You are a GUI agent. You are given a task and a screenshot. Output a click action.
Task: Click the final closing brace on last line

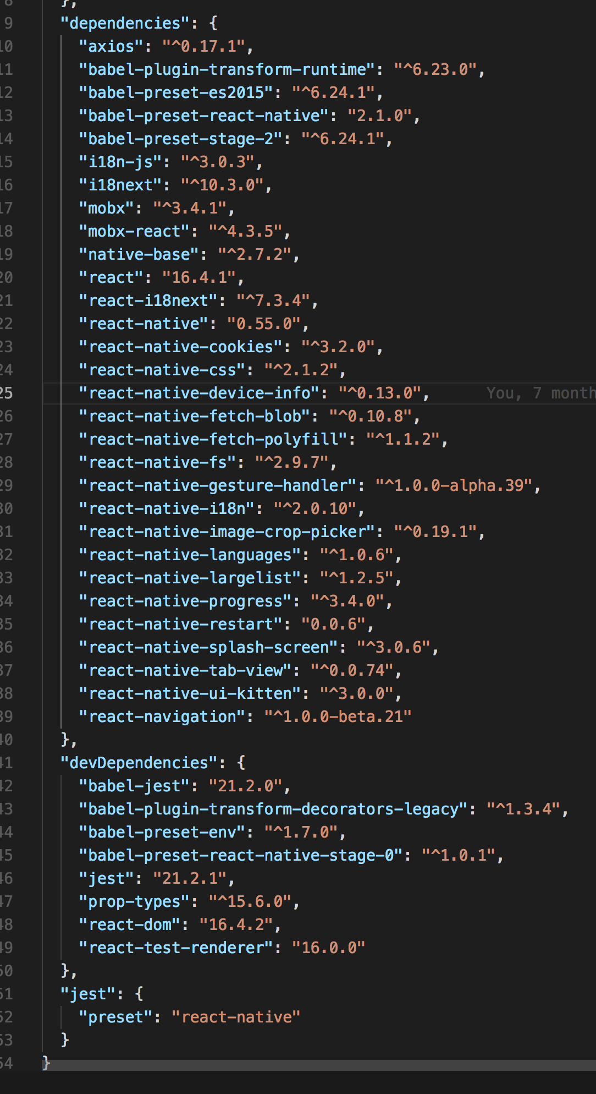pyautogui.click(x=46, y=1063)
